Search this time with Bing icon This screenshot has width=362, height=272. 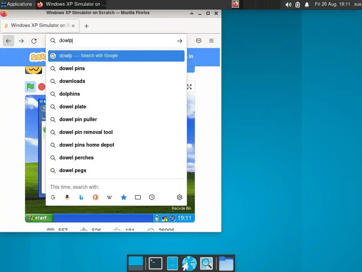coord(81,197)
